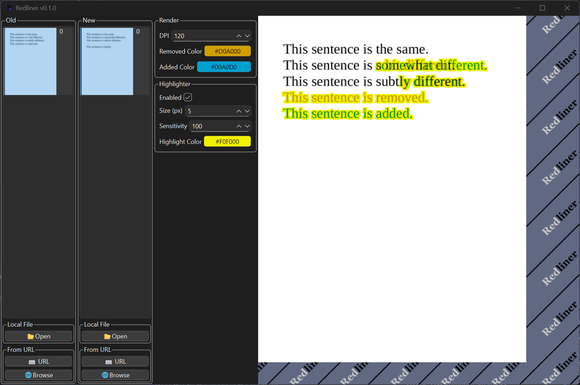Increase Sensitivity with up arrow

pos(239,126)
